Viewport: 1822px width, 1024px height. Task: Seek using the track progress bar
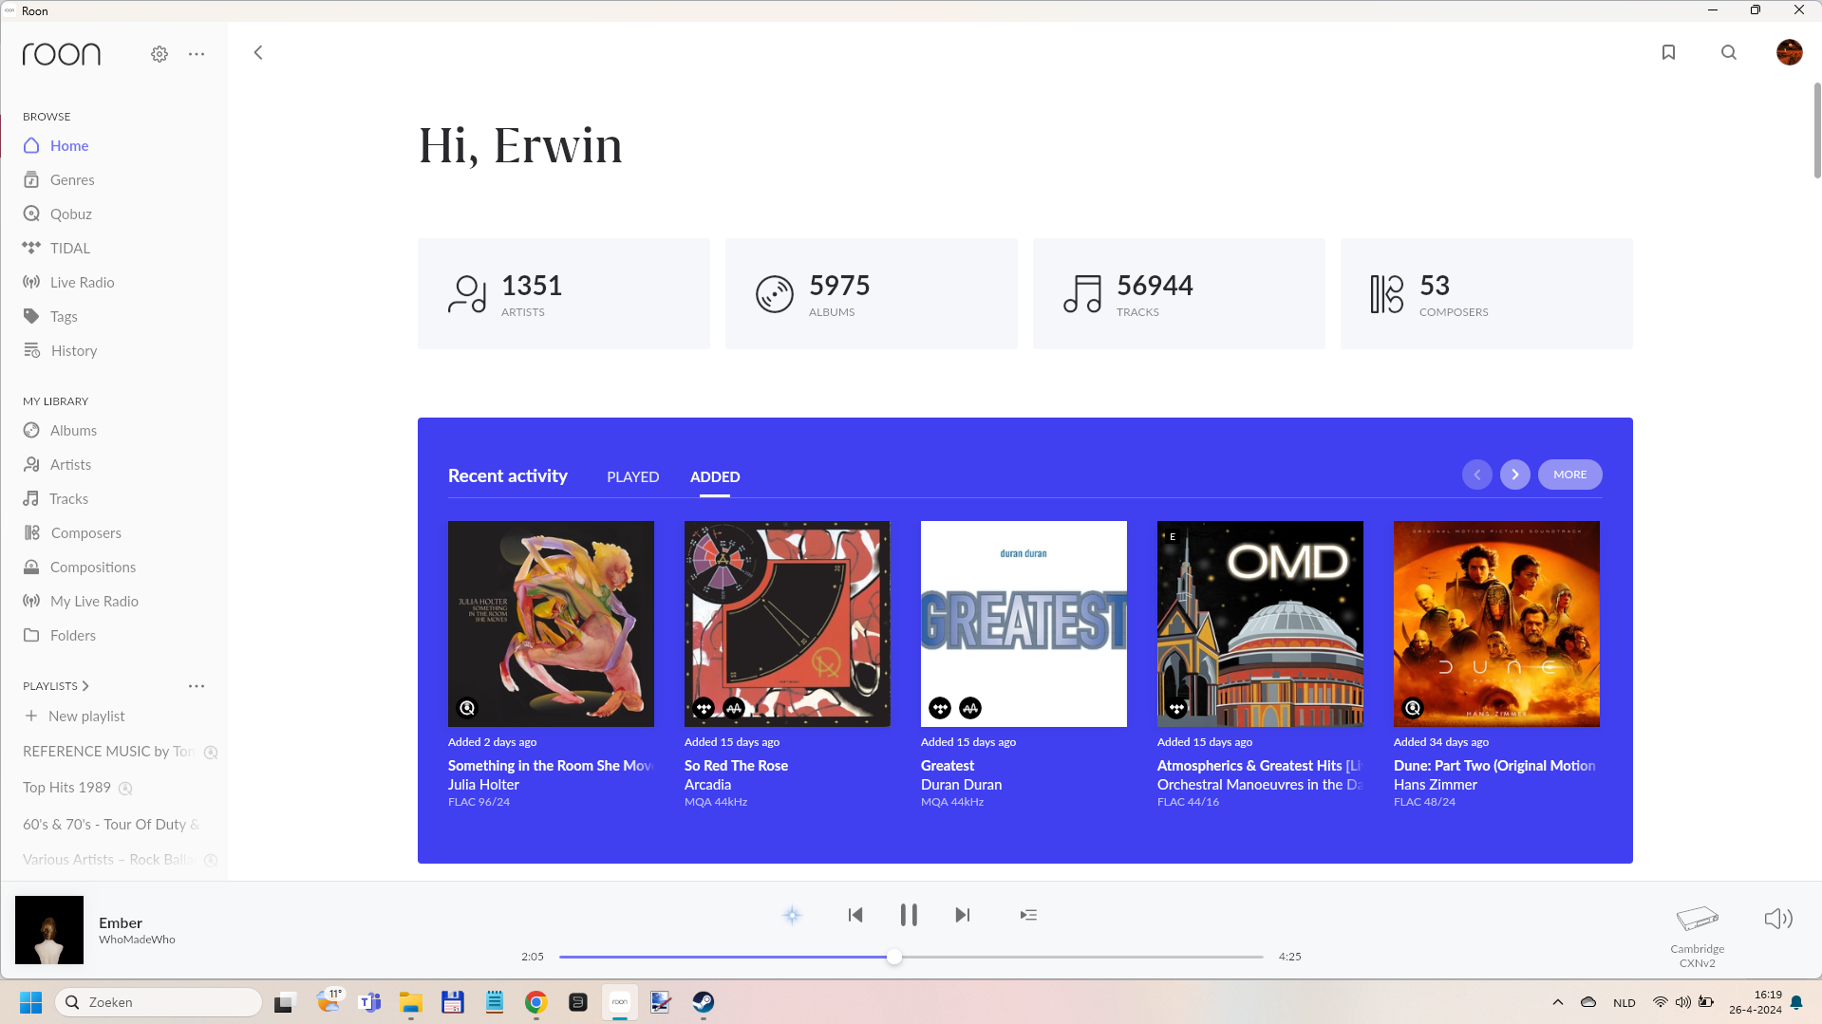tap(911, 957)
